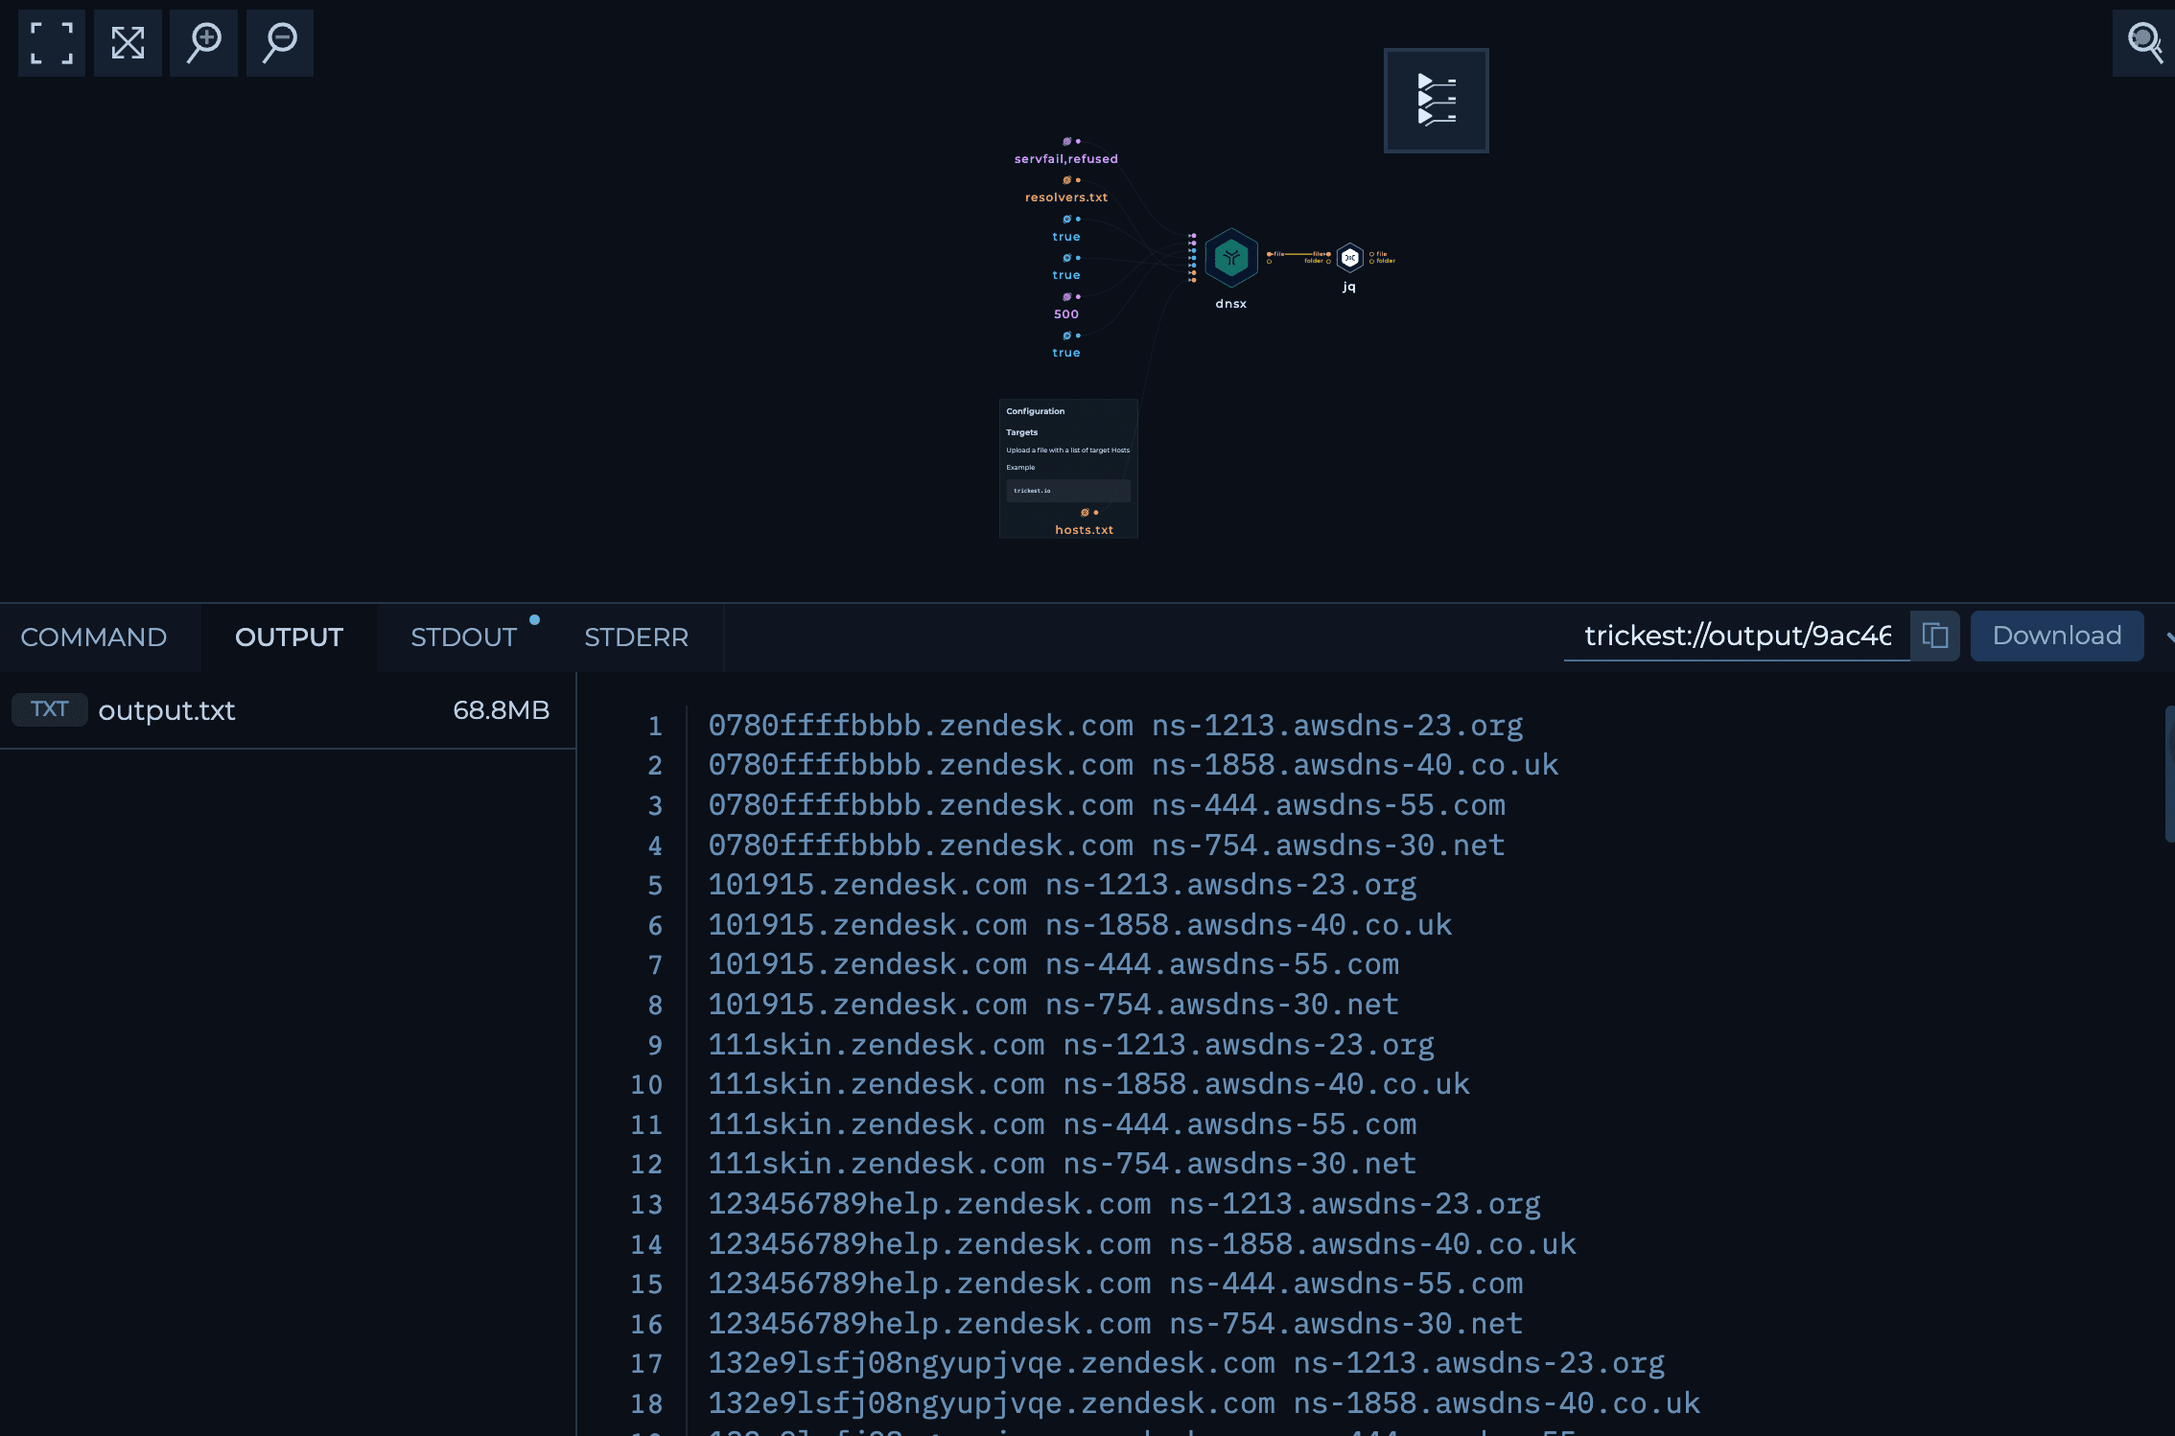Download the output file

(2057, 636)
